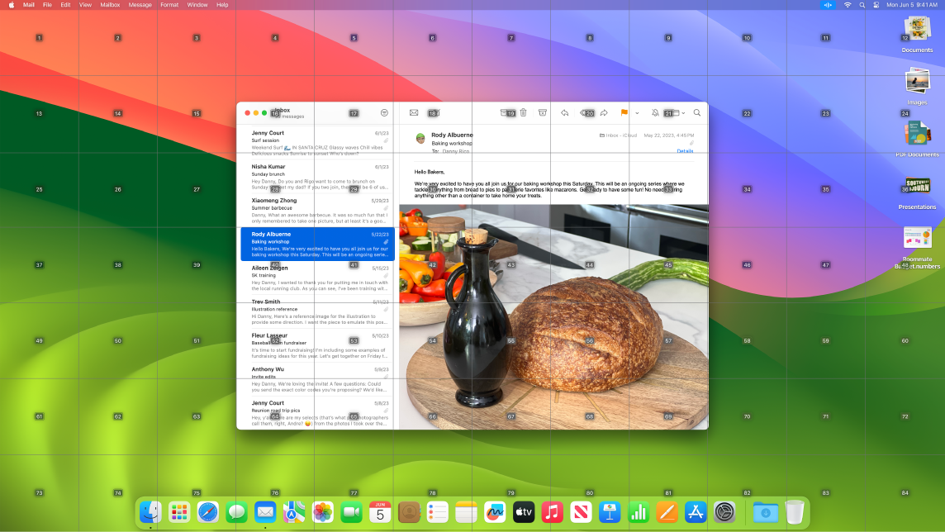Viewport: 945px width, 532px height.
Task: Flag the Baking workshop email
Action: [625, 113]
